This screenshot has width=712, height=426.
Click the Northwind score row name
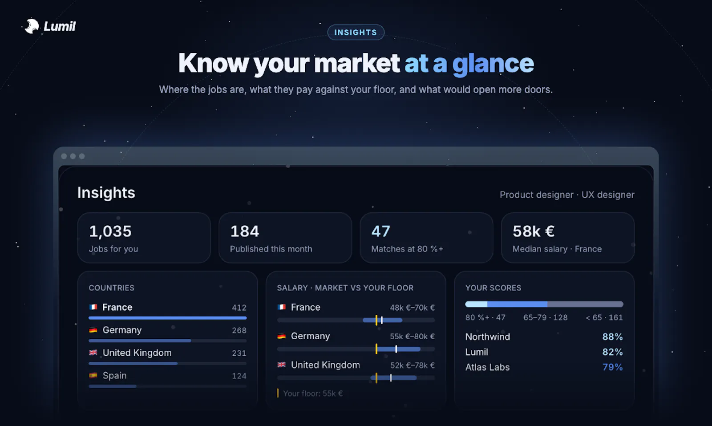488,337
